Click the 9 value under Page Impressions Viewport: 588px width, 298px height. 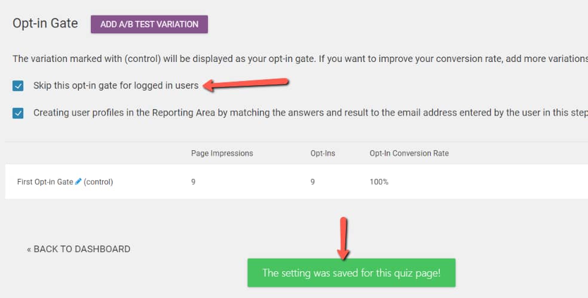point(193,182)
